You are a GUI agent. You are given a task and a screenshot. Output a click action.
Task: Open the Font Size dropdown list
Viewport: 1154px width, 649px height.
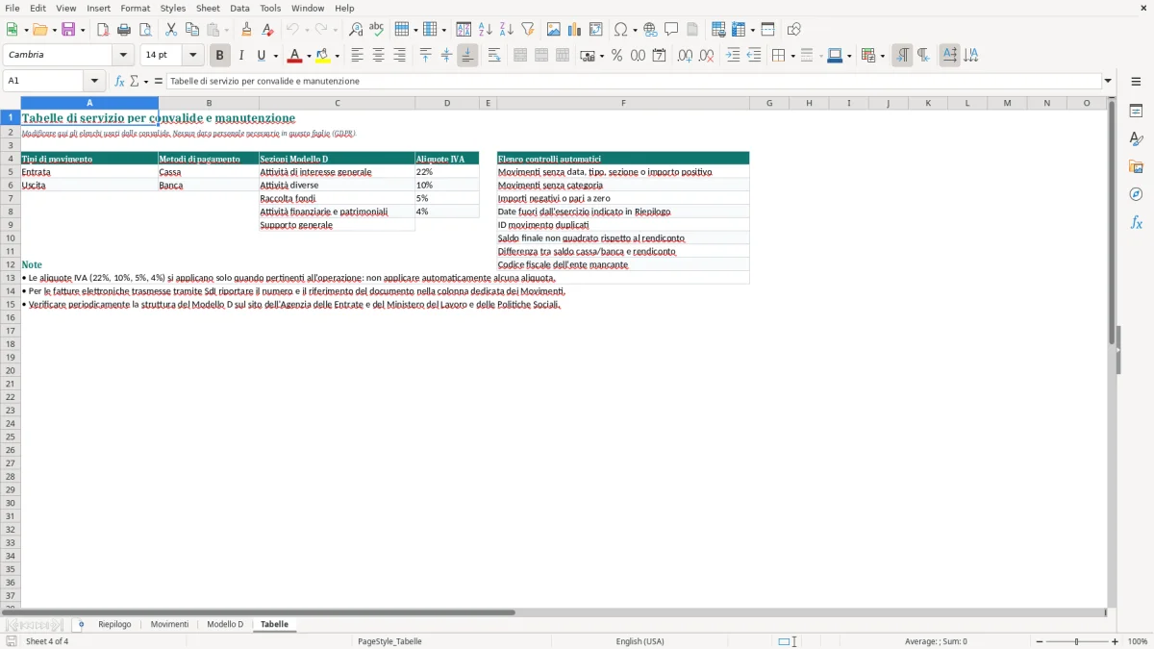pos(192,56)
